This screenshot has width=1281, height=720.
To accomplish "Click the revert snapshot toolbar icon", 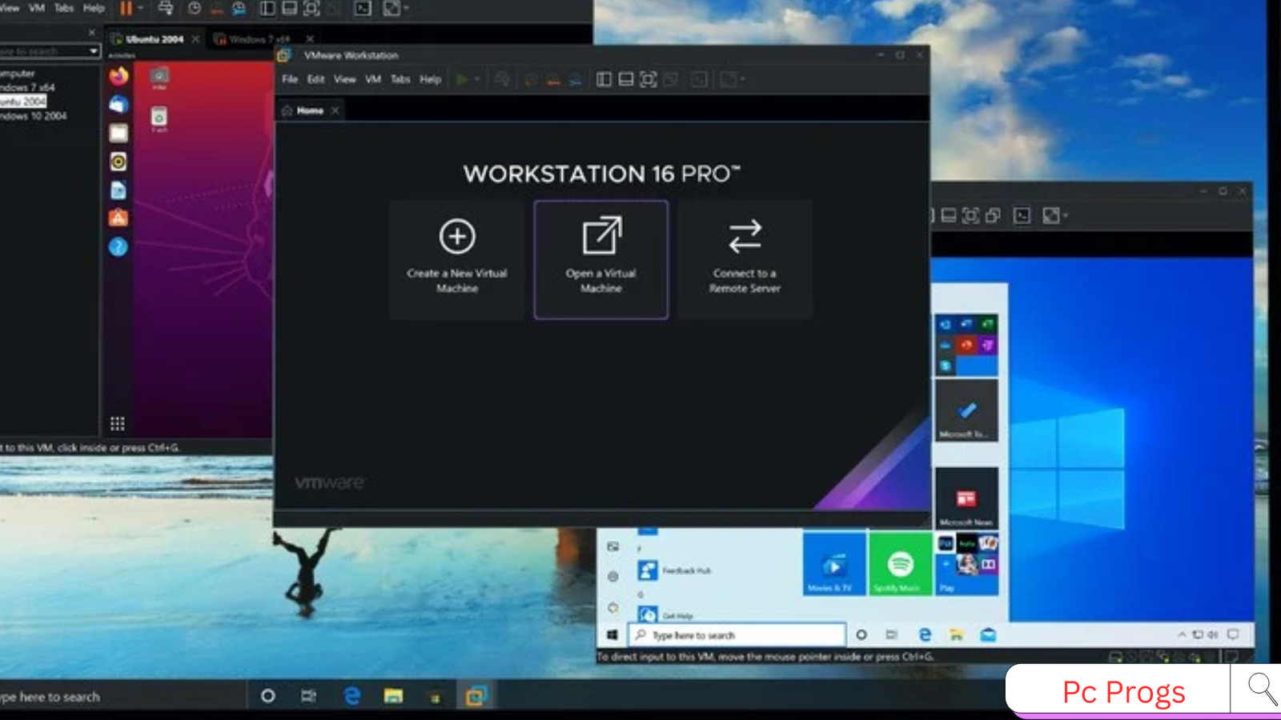I will tap(553, 79).
